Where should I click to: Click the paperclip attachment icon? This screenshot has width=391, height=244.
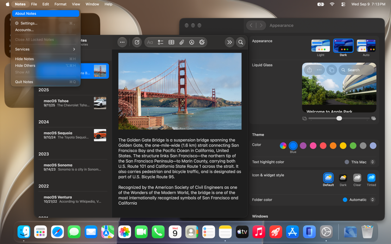click(182, 42)
